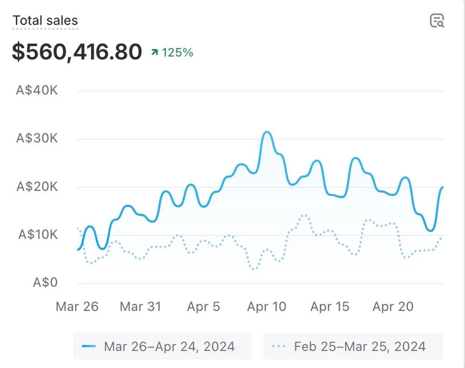Select the Apr 5 date label
Image resolution: width=465 pixels, height=368 pixels.
tap(203, 307)
